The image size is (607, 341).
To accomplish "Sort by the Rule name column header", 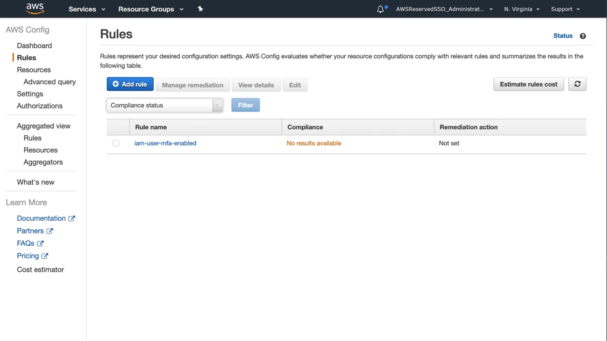I will 151,127.
